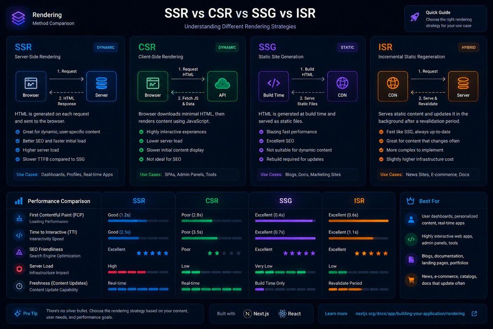Click the ISR CDN globe icon
This screenshot has height=329, width=493.
click(x=393, y=83)
